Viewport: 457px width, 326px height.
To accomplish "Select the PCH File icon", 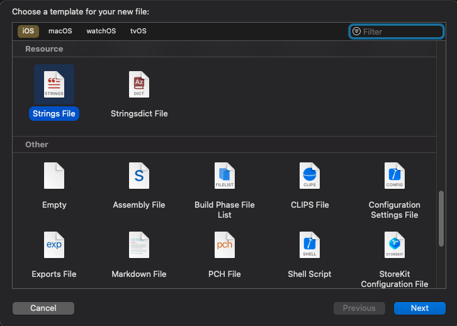I will tap(225, 245).
